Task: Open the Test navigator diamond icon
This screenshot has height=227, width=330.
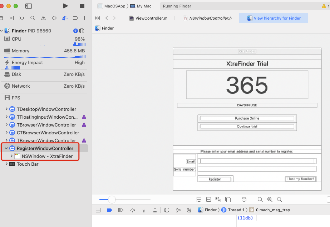Action: [54, 18]
